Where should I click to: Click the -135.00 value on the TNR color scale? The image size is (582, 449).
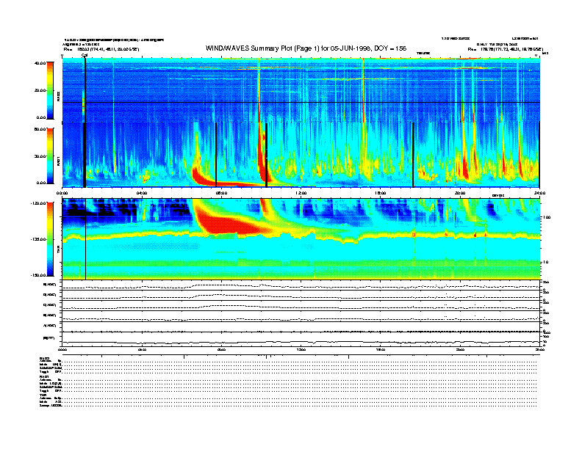[38, 239]
